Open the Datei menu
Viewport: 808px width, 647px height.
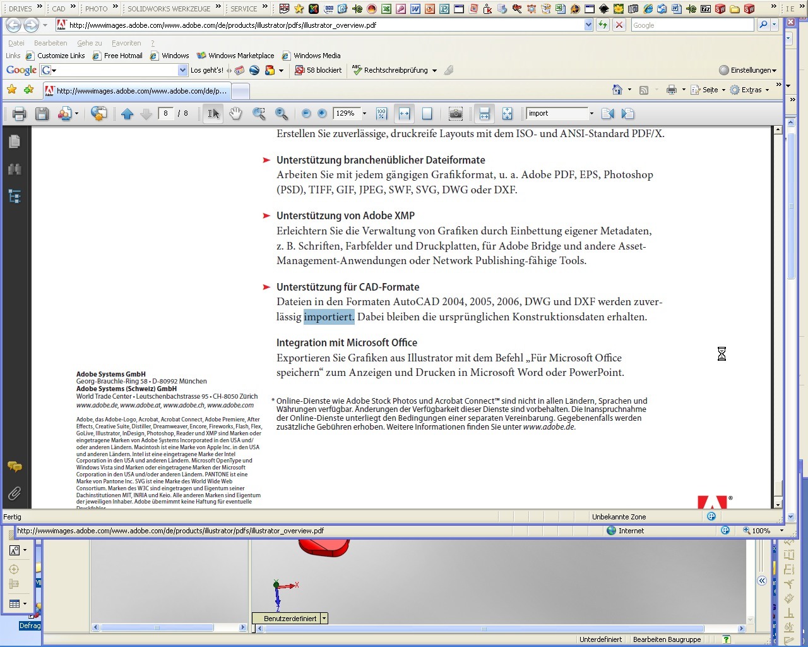point(16,43)
